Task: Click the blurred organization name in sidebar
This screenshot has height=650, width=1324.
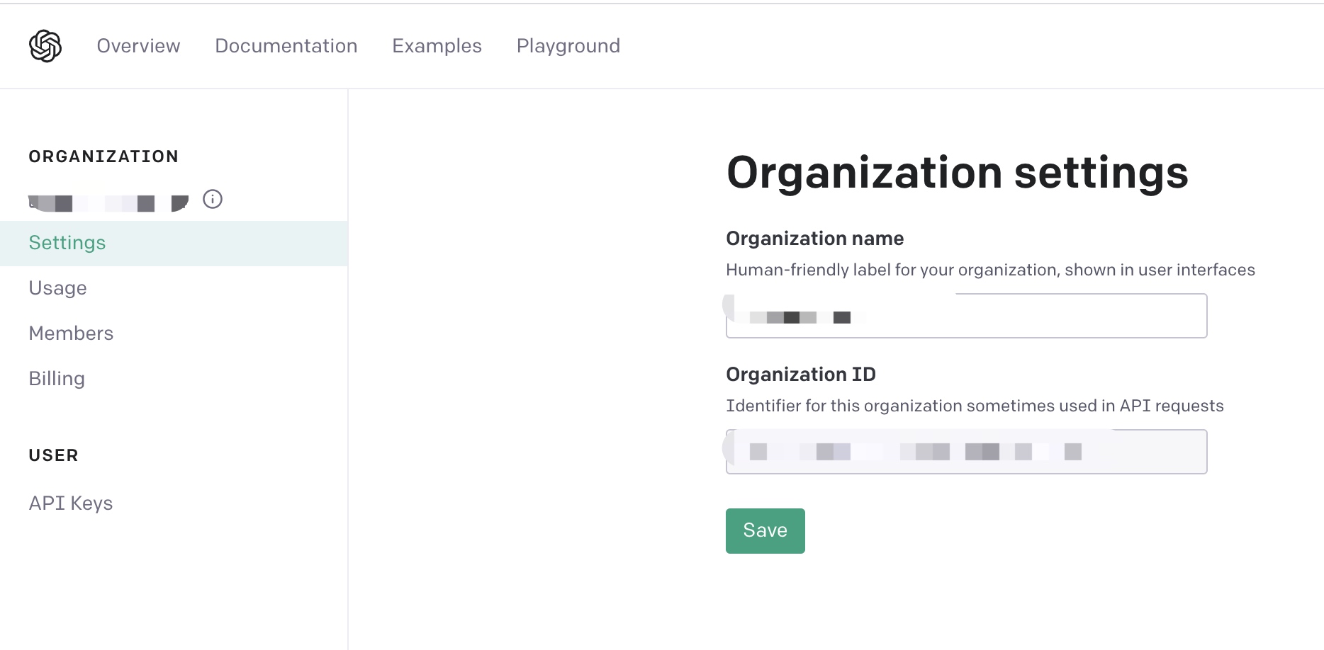Action: [x=108, y=203]
